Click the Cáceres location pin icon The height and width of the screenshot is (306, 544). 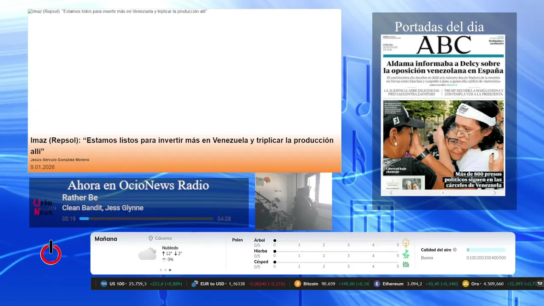point(150,238)
